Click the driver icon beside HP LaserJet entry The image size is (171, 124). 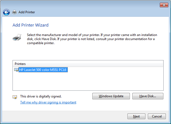16,70
